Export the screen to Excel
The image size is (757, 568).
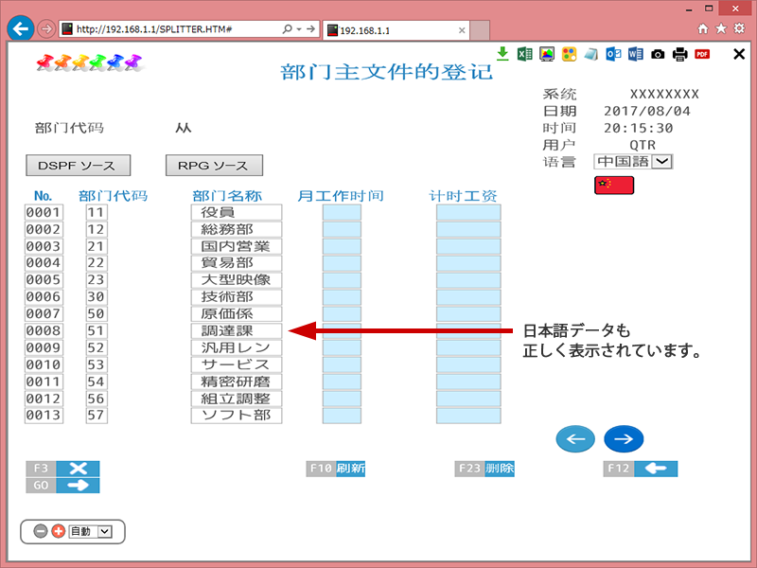pos(524,54)
